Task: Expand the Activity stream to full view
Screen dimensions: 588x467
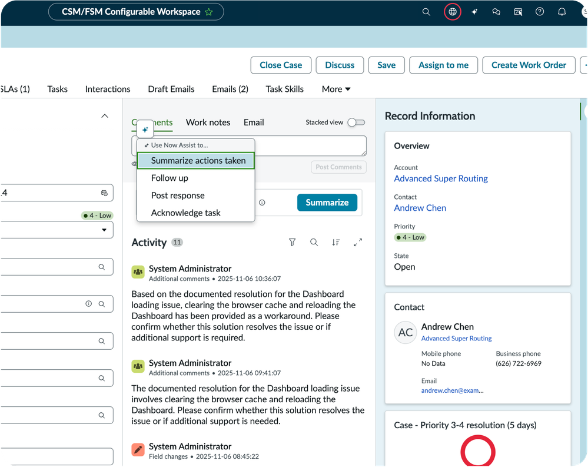Action: click(x=357, y=242)
